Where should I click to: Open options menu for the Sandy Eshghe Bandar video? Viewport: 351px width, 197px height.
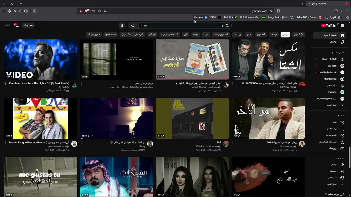5,143
